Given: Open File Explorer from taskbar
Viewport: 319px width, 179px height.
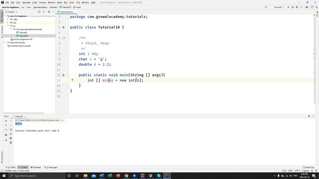Looking at the screenshot, I should coord(85,176).
